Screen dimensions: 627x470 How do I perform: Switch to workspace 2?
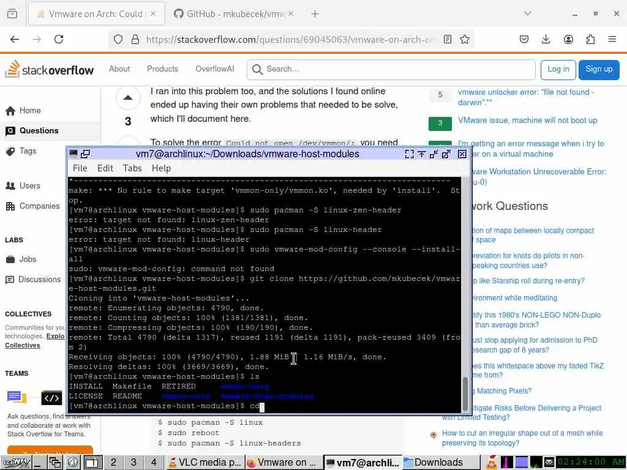point(113,463)
